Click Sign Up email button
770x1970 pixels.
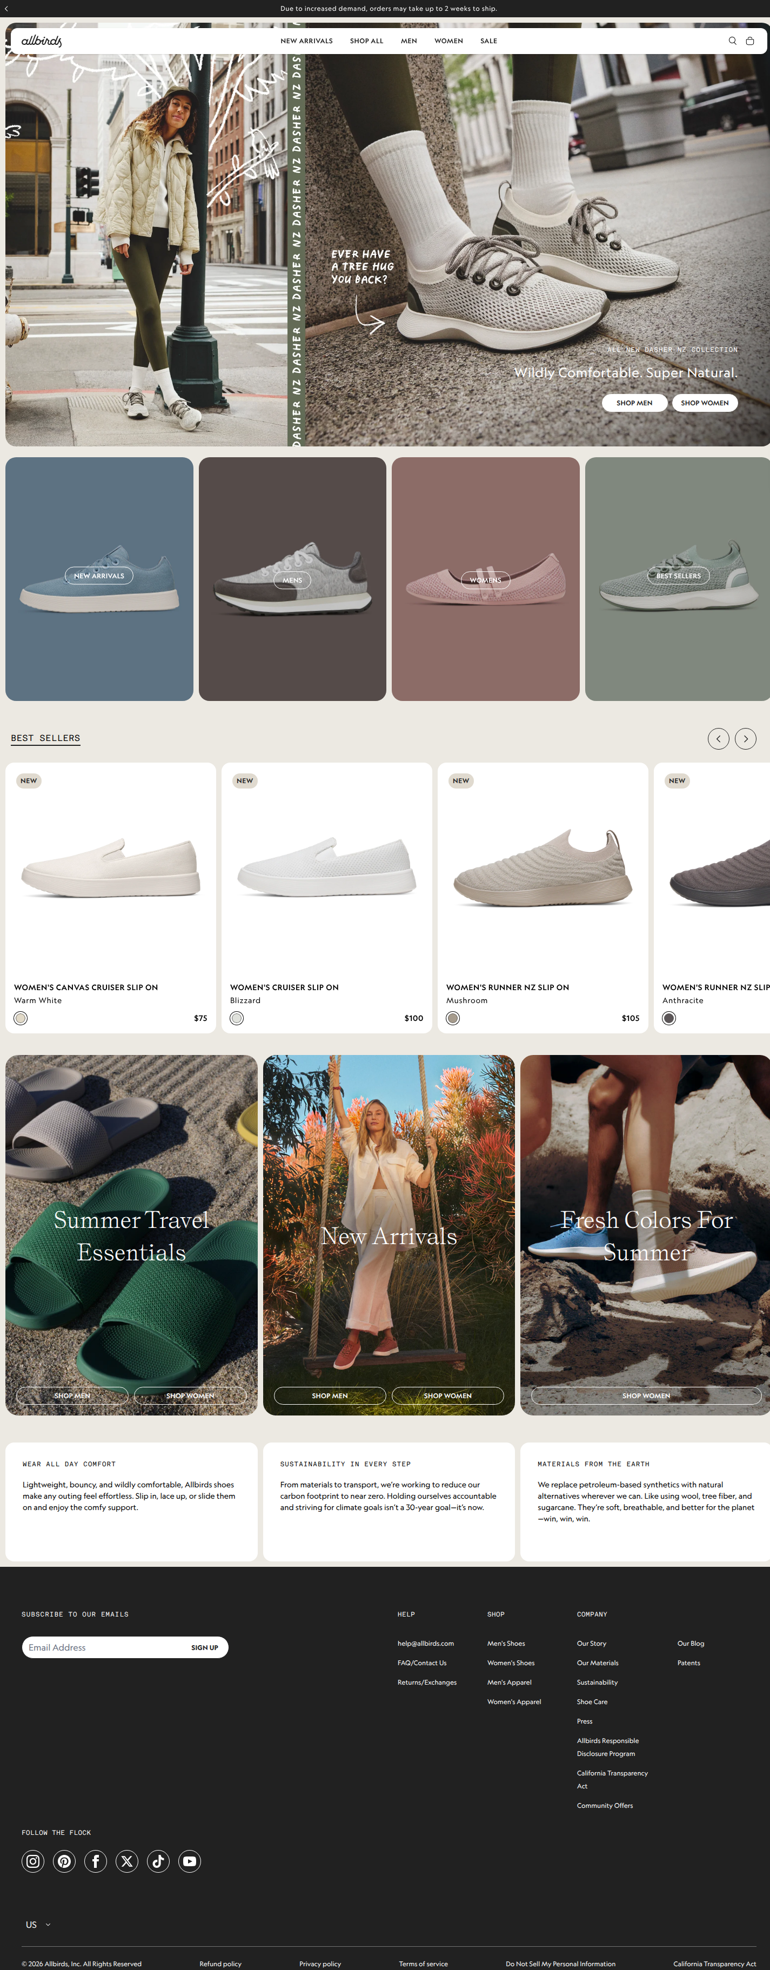204,1647
